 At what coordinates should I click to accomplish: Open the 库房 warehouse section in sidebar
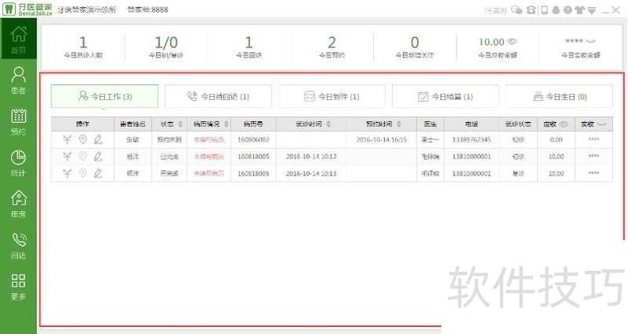[x=18, y=204]
